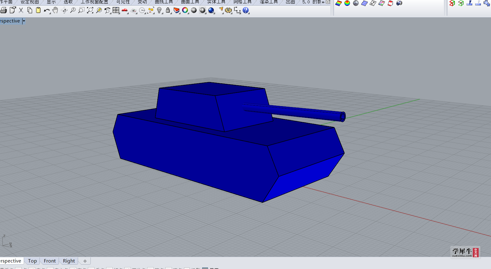Open the 工作视窗配置 toolbar tab
This screenshot has height=269, width=491.
pos(94,2)
